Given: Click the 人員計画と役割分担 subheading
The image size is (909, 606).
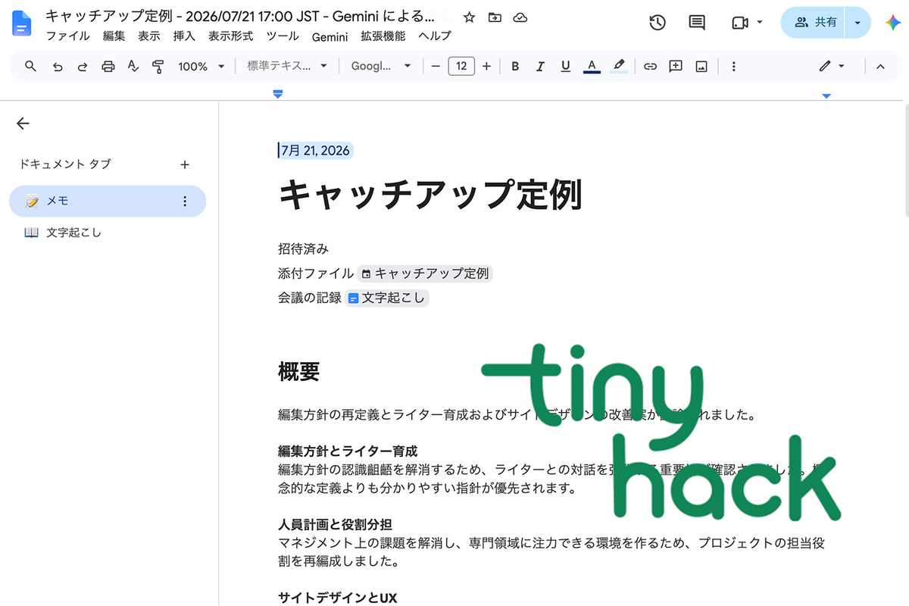Looking at the screenshot, I should [x=335, y=524].
